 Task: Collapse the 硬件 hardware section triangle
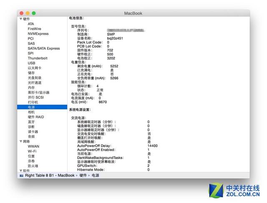[21, 19]
